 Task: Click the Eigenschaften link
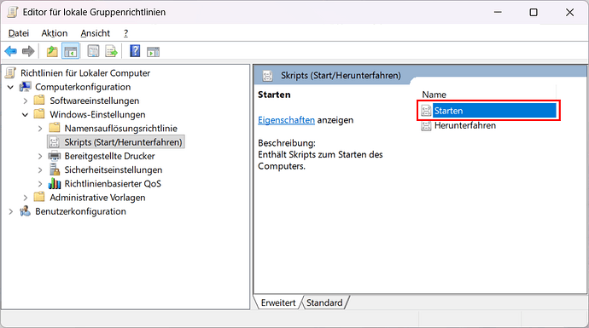[286, 120]
